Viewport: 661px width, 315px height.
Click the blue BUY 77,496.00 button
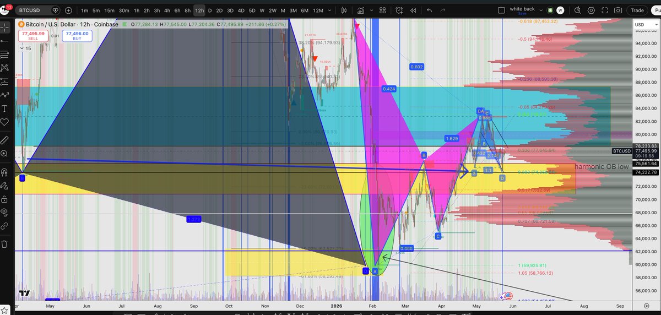pos(78,36)
